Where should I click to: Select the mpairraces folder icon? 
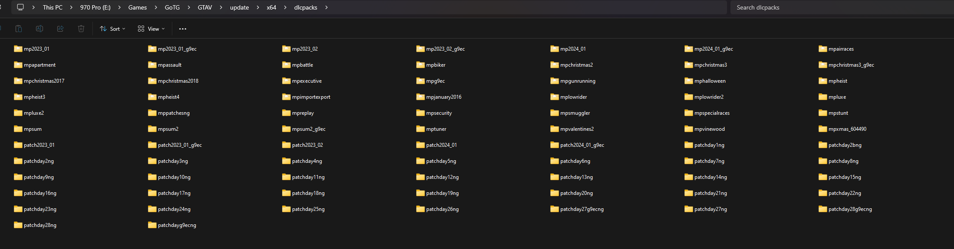click(823, 49)
